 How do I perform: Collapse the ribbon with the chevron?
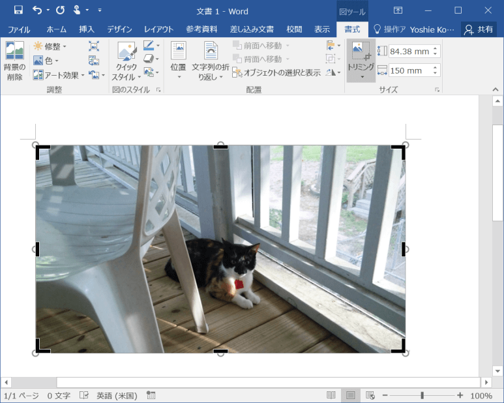(496, 89)
